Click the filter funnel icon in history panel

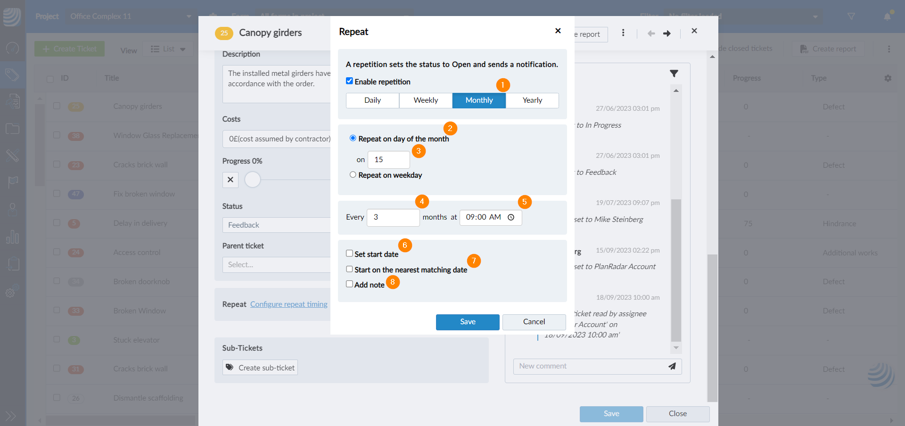pyautogui.click(x=674, y=74)
